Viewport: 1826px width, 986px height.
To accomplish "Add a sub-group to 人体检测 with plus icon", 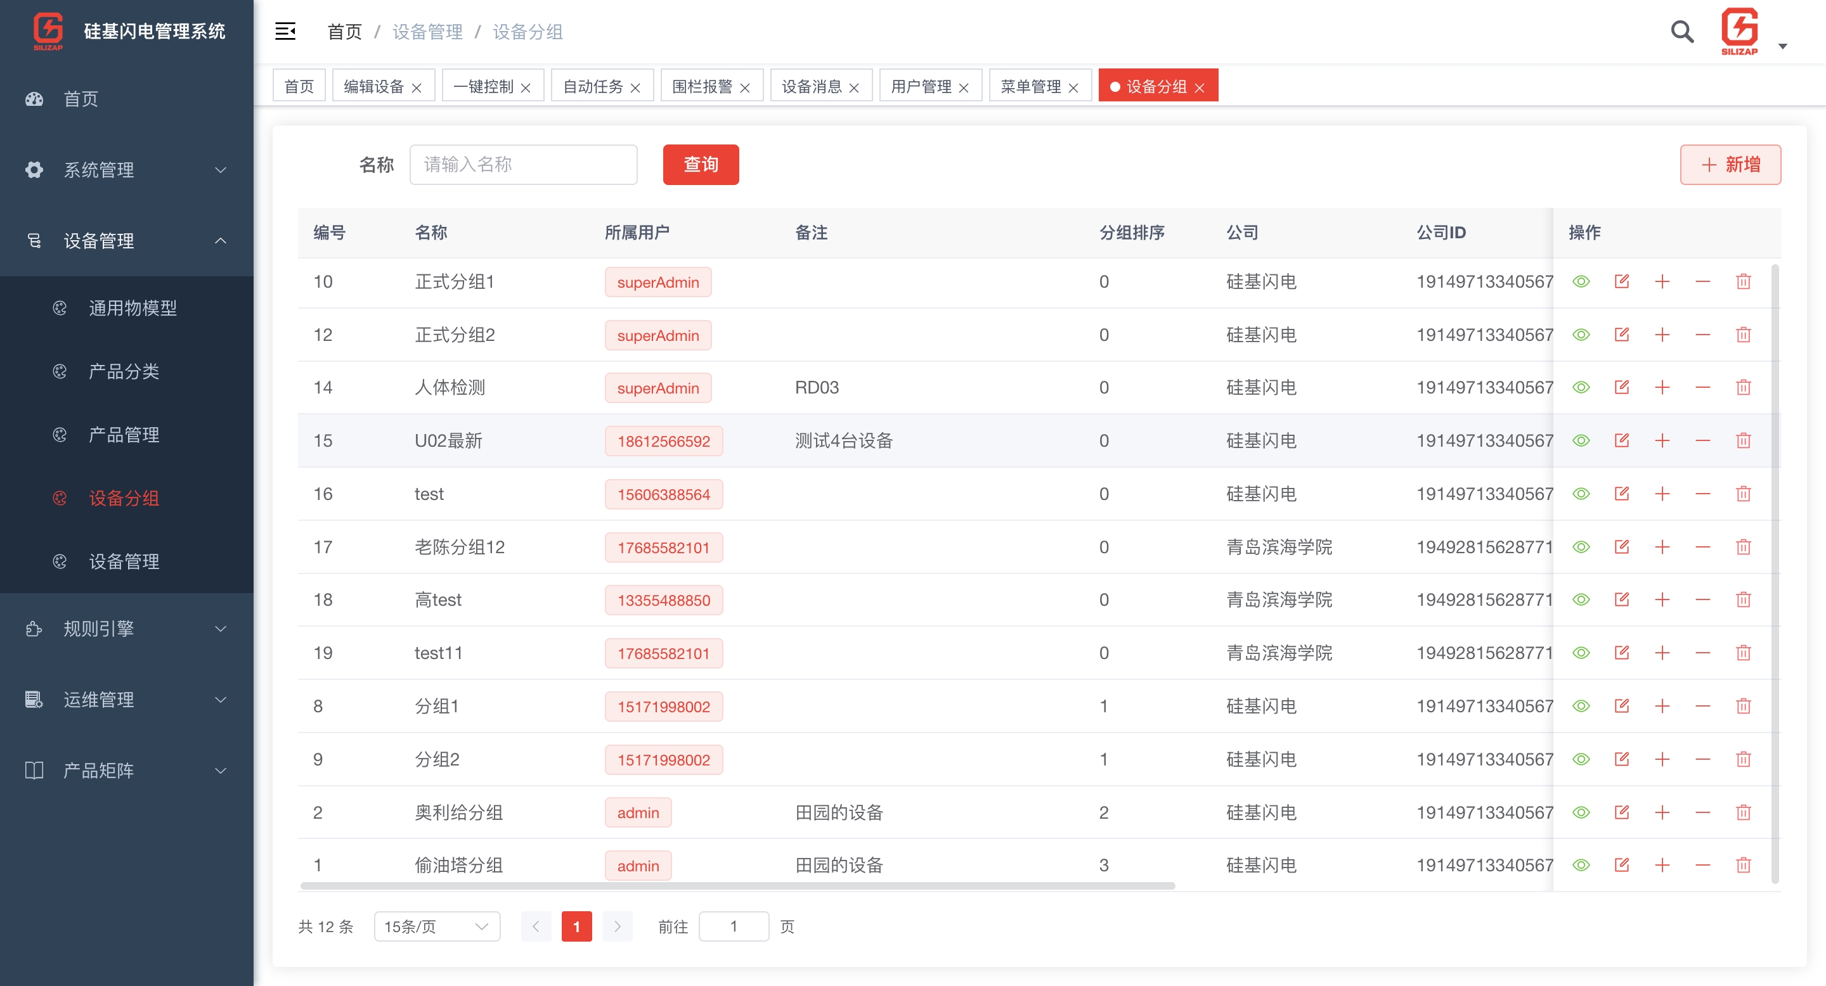I will tap(1663, 387).
